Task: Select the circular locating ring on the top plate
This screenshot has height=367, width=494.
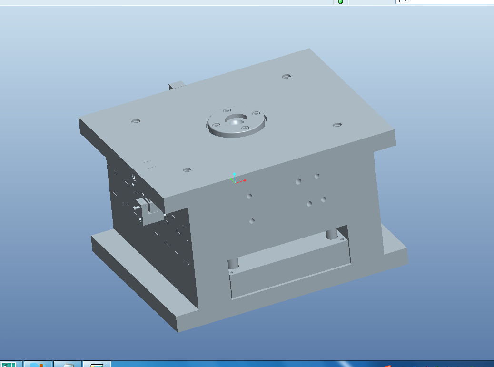Action: 236,122
